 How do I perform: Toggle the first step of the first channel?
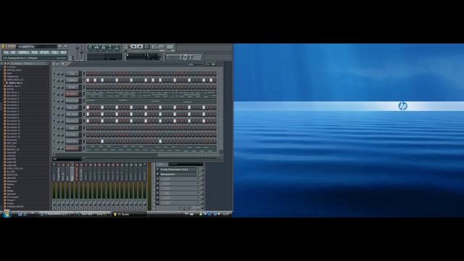pyautogui.click(x=88, y=73)
